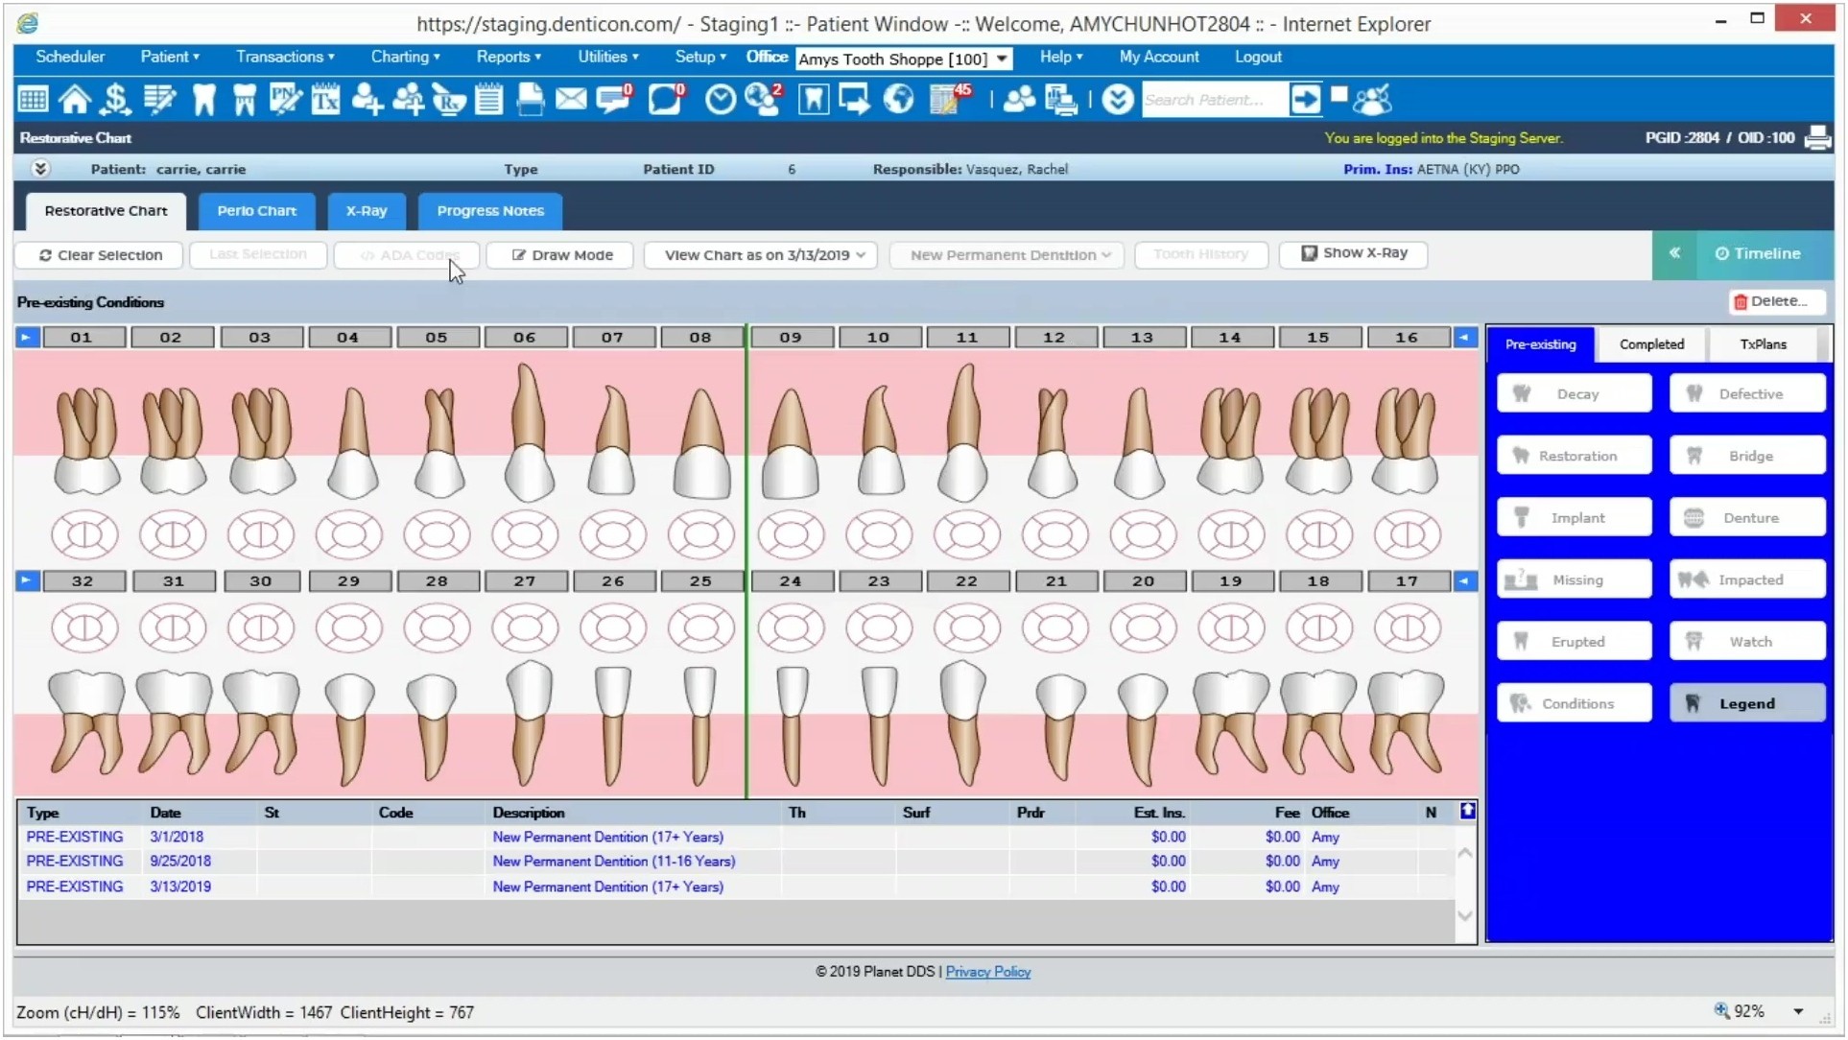Click the Decay condition button
The height and width of the screenshot is (1040, 1848).
(1575, 394)
